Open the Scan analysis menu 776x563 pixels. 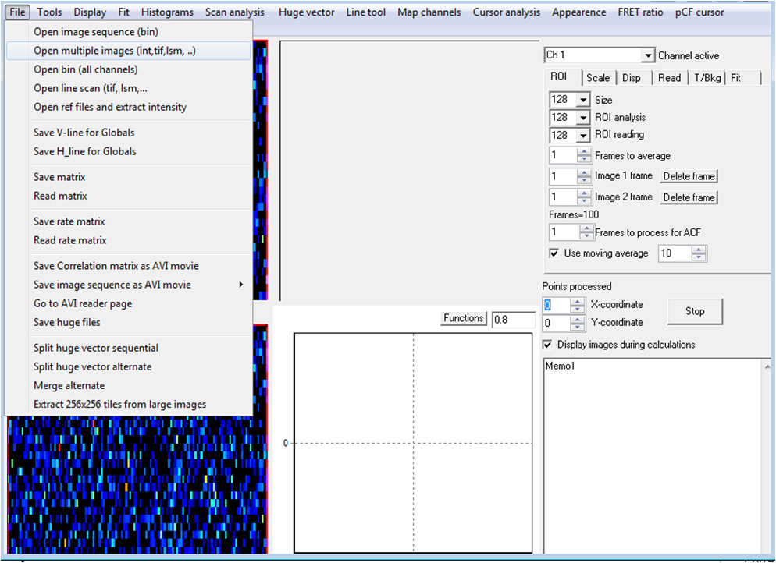[234, 12]
